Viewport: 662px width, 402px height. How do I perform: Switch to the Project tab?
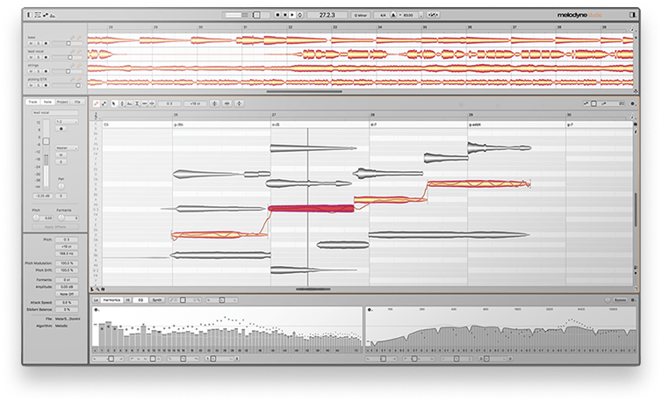coord(61,102)
